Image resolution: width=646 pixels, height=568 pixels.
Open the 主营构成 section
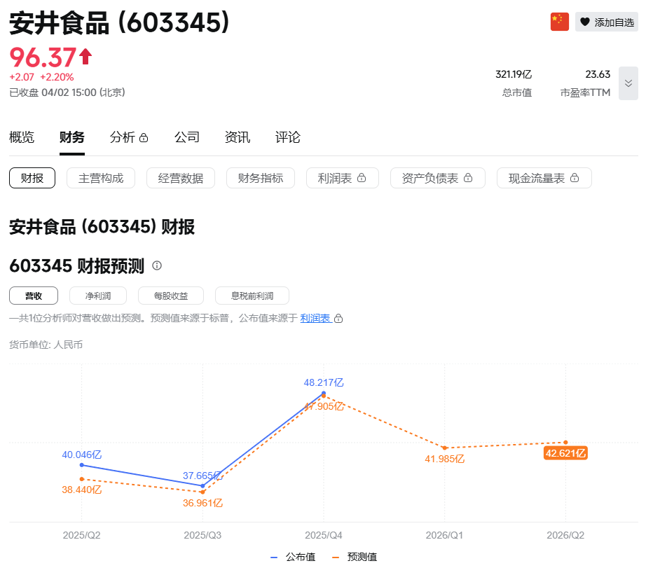click(101, 178)
